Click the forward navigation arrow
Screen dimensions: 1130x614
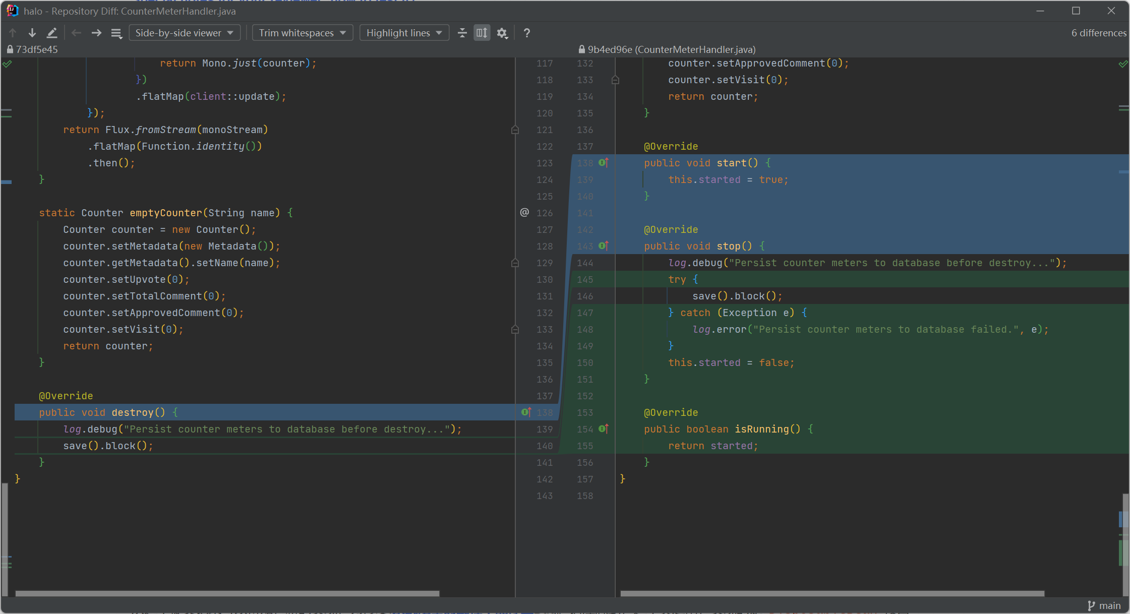click(96, 33)
